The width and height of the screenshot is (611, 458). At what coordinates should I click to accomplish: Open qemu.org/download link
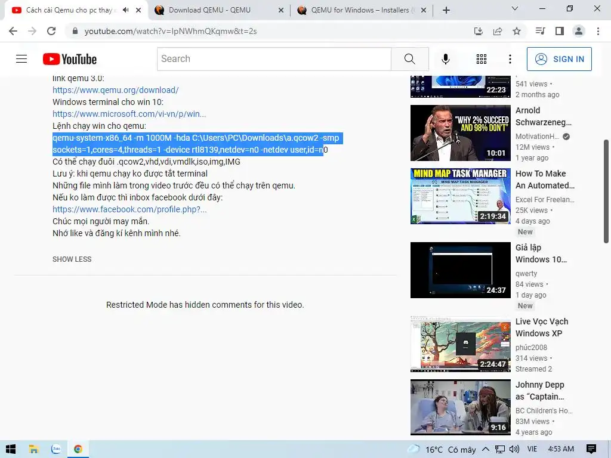click(116, 90)
